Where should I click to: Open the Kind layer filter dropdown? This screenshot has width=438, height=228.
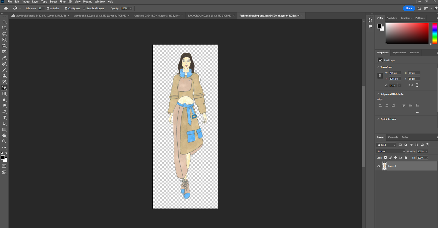(x=387, y=145)
